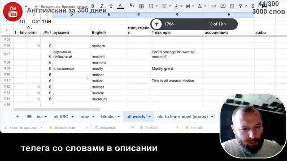287x161 pixels.
Task: Select cell 'скромный, небогатый'
Action: [x=71, y=54]
